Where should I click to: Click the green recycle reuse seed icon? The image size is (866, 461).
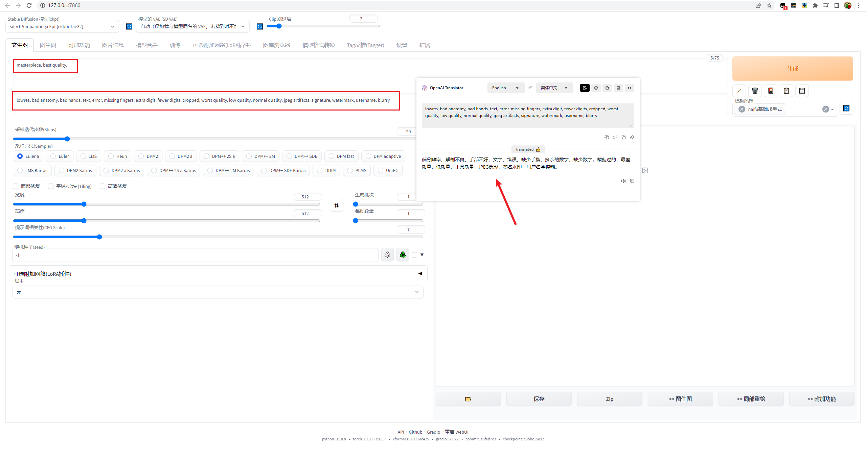403,255
